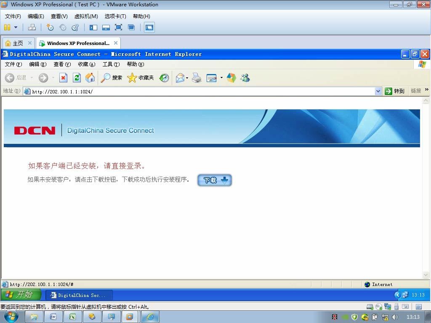431x323 pixels.
Task: Close the 主页 tab with its X
Action: pyautogui.click(x=30, y=43)
